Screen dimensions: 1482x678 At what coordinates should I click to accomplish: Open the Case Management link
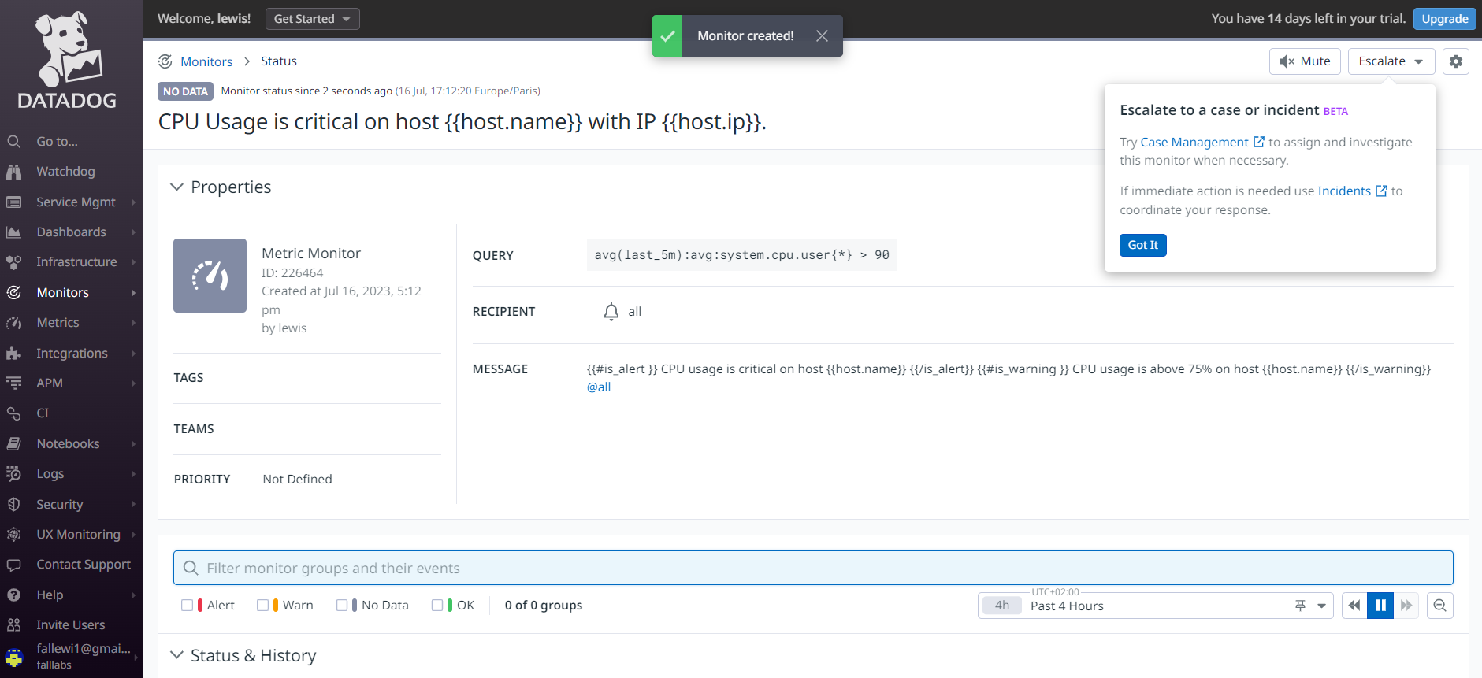1202,143
